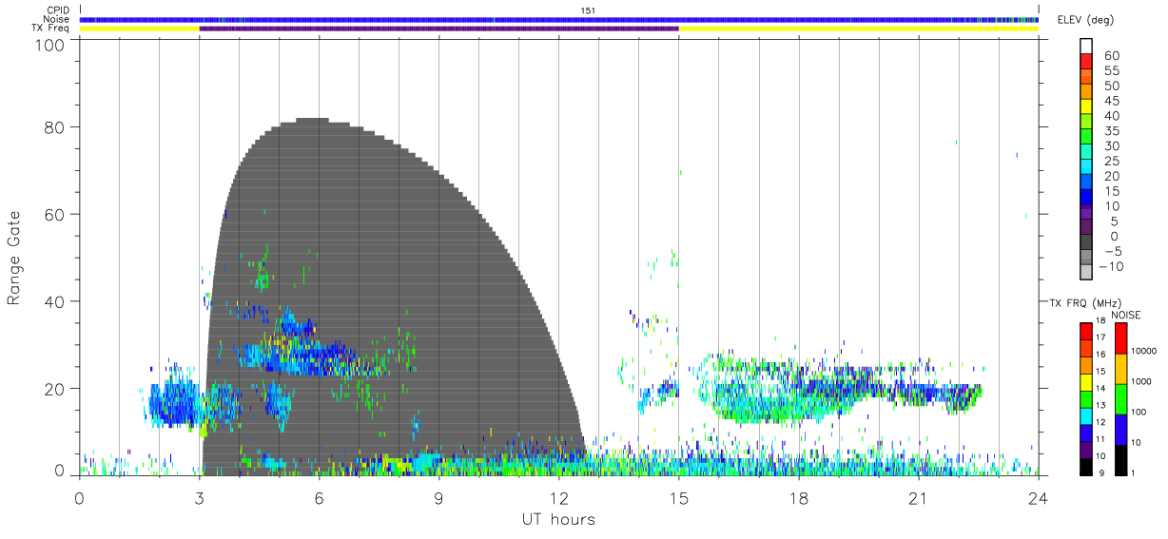The image size is (1168, 539).
Task: Pick the black bottom swatch of TX FRQ scale
Action: (1086, 465)
